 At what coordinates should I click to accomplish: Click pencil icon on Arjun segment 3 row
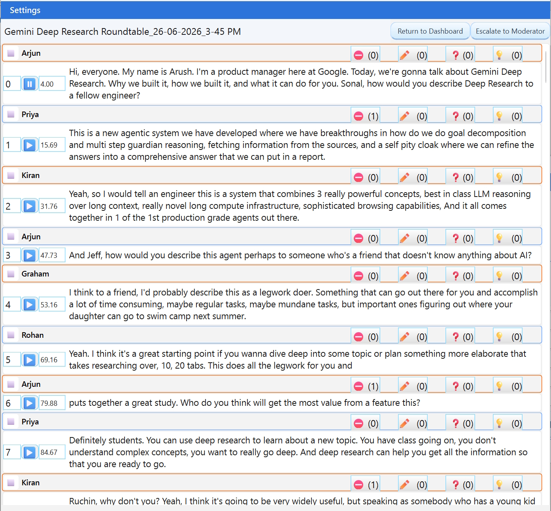coord(404,238)
